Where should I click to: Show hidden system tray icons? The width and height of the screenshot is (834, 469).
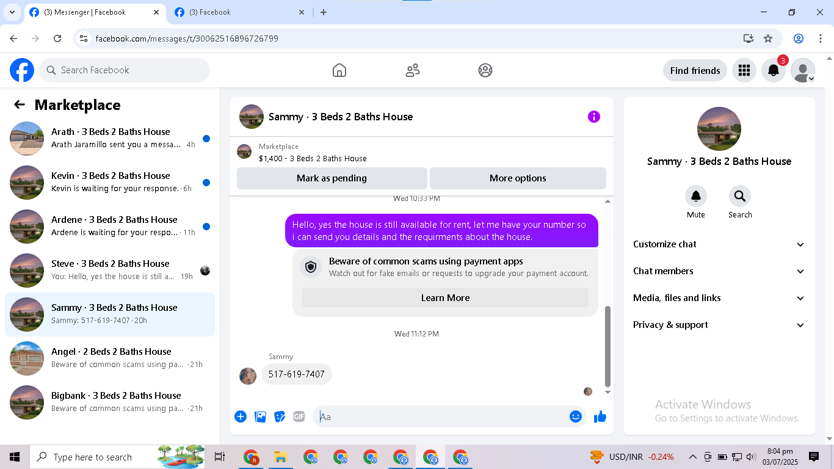tap(693, 457)
